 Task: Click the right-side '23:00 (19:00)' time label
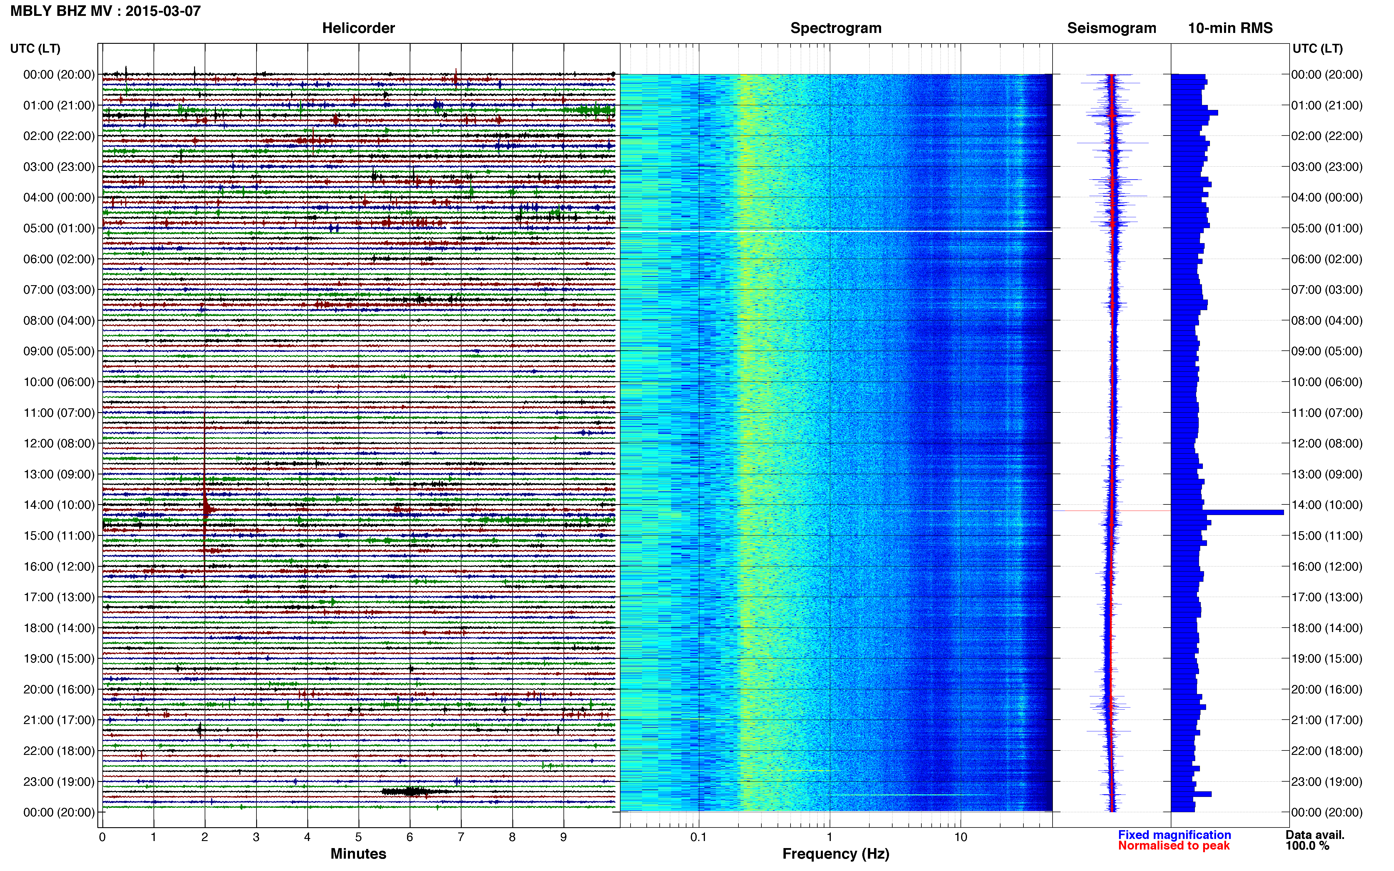(x=1327, y=781)
